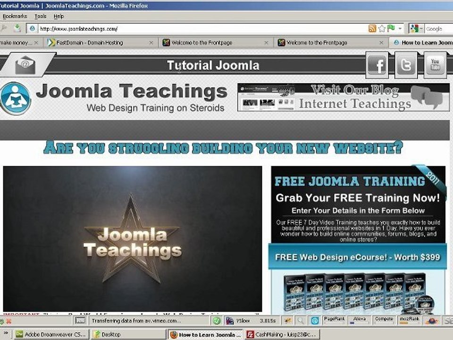Click the email envelope icon in site header
Image resolution: width=453 pixels, height=340 pixels.
click(25, 65)
